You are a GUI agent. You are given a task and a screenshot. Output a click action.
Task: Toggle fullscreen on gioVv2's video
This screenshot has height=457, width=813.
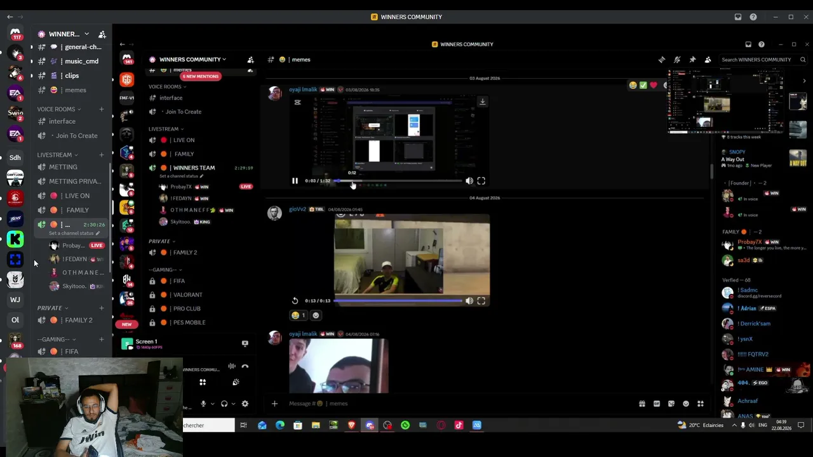(481, 301)
